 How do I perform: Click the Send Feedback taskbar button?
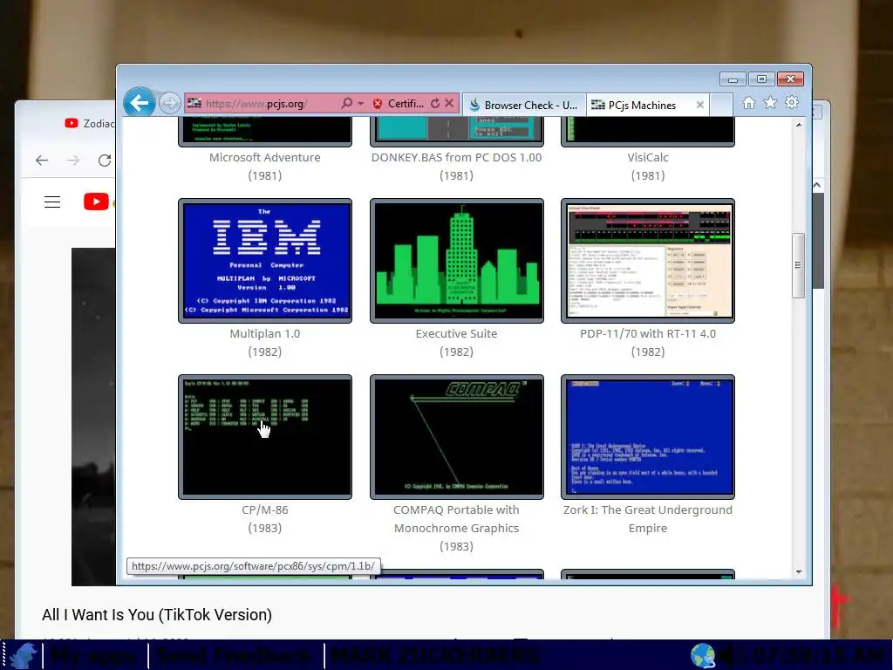point(235,655)
